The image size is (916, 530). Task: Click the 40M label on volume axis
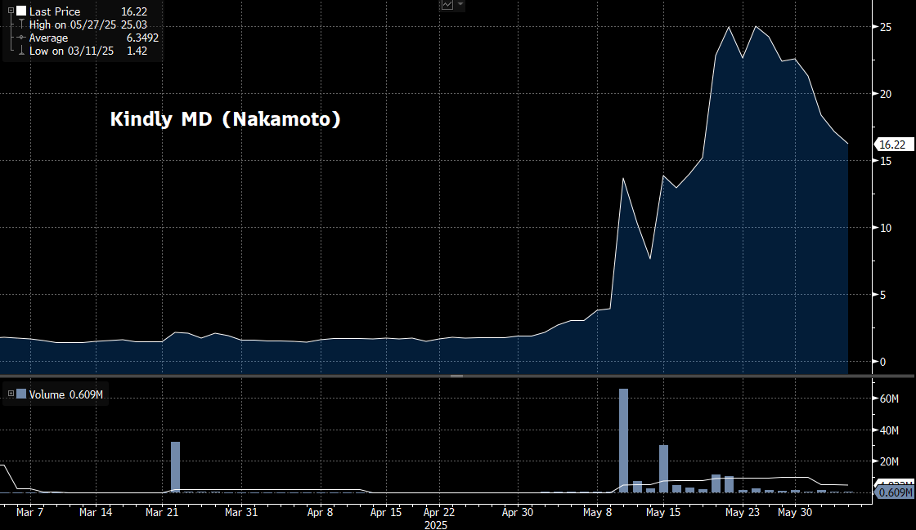(x=889, y=430)
